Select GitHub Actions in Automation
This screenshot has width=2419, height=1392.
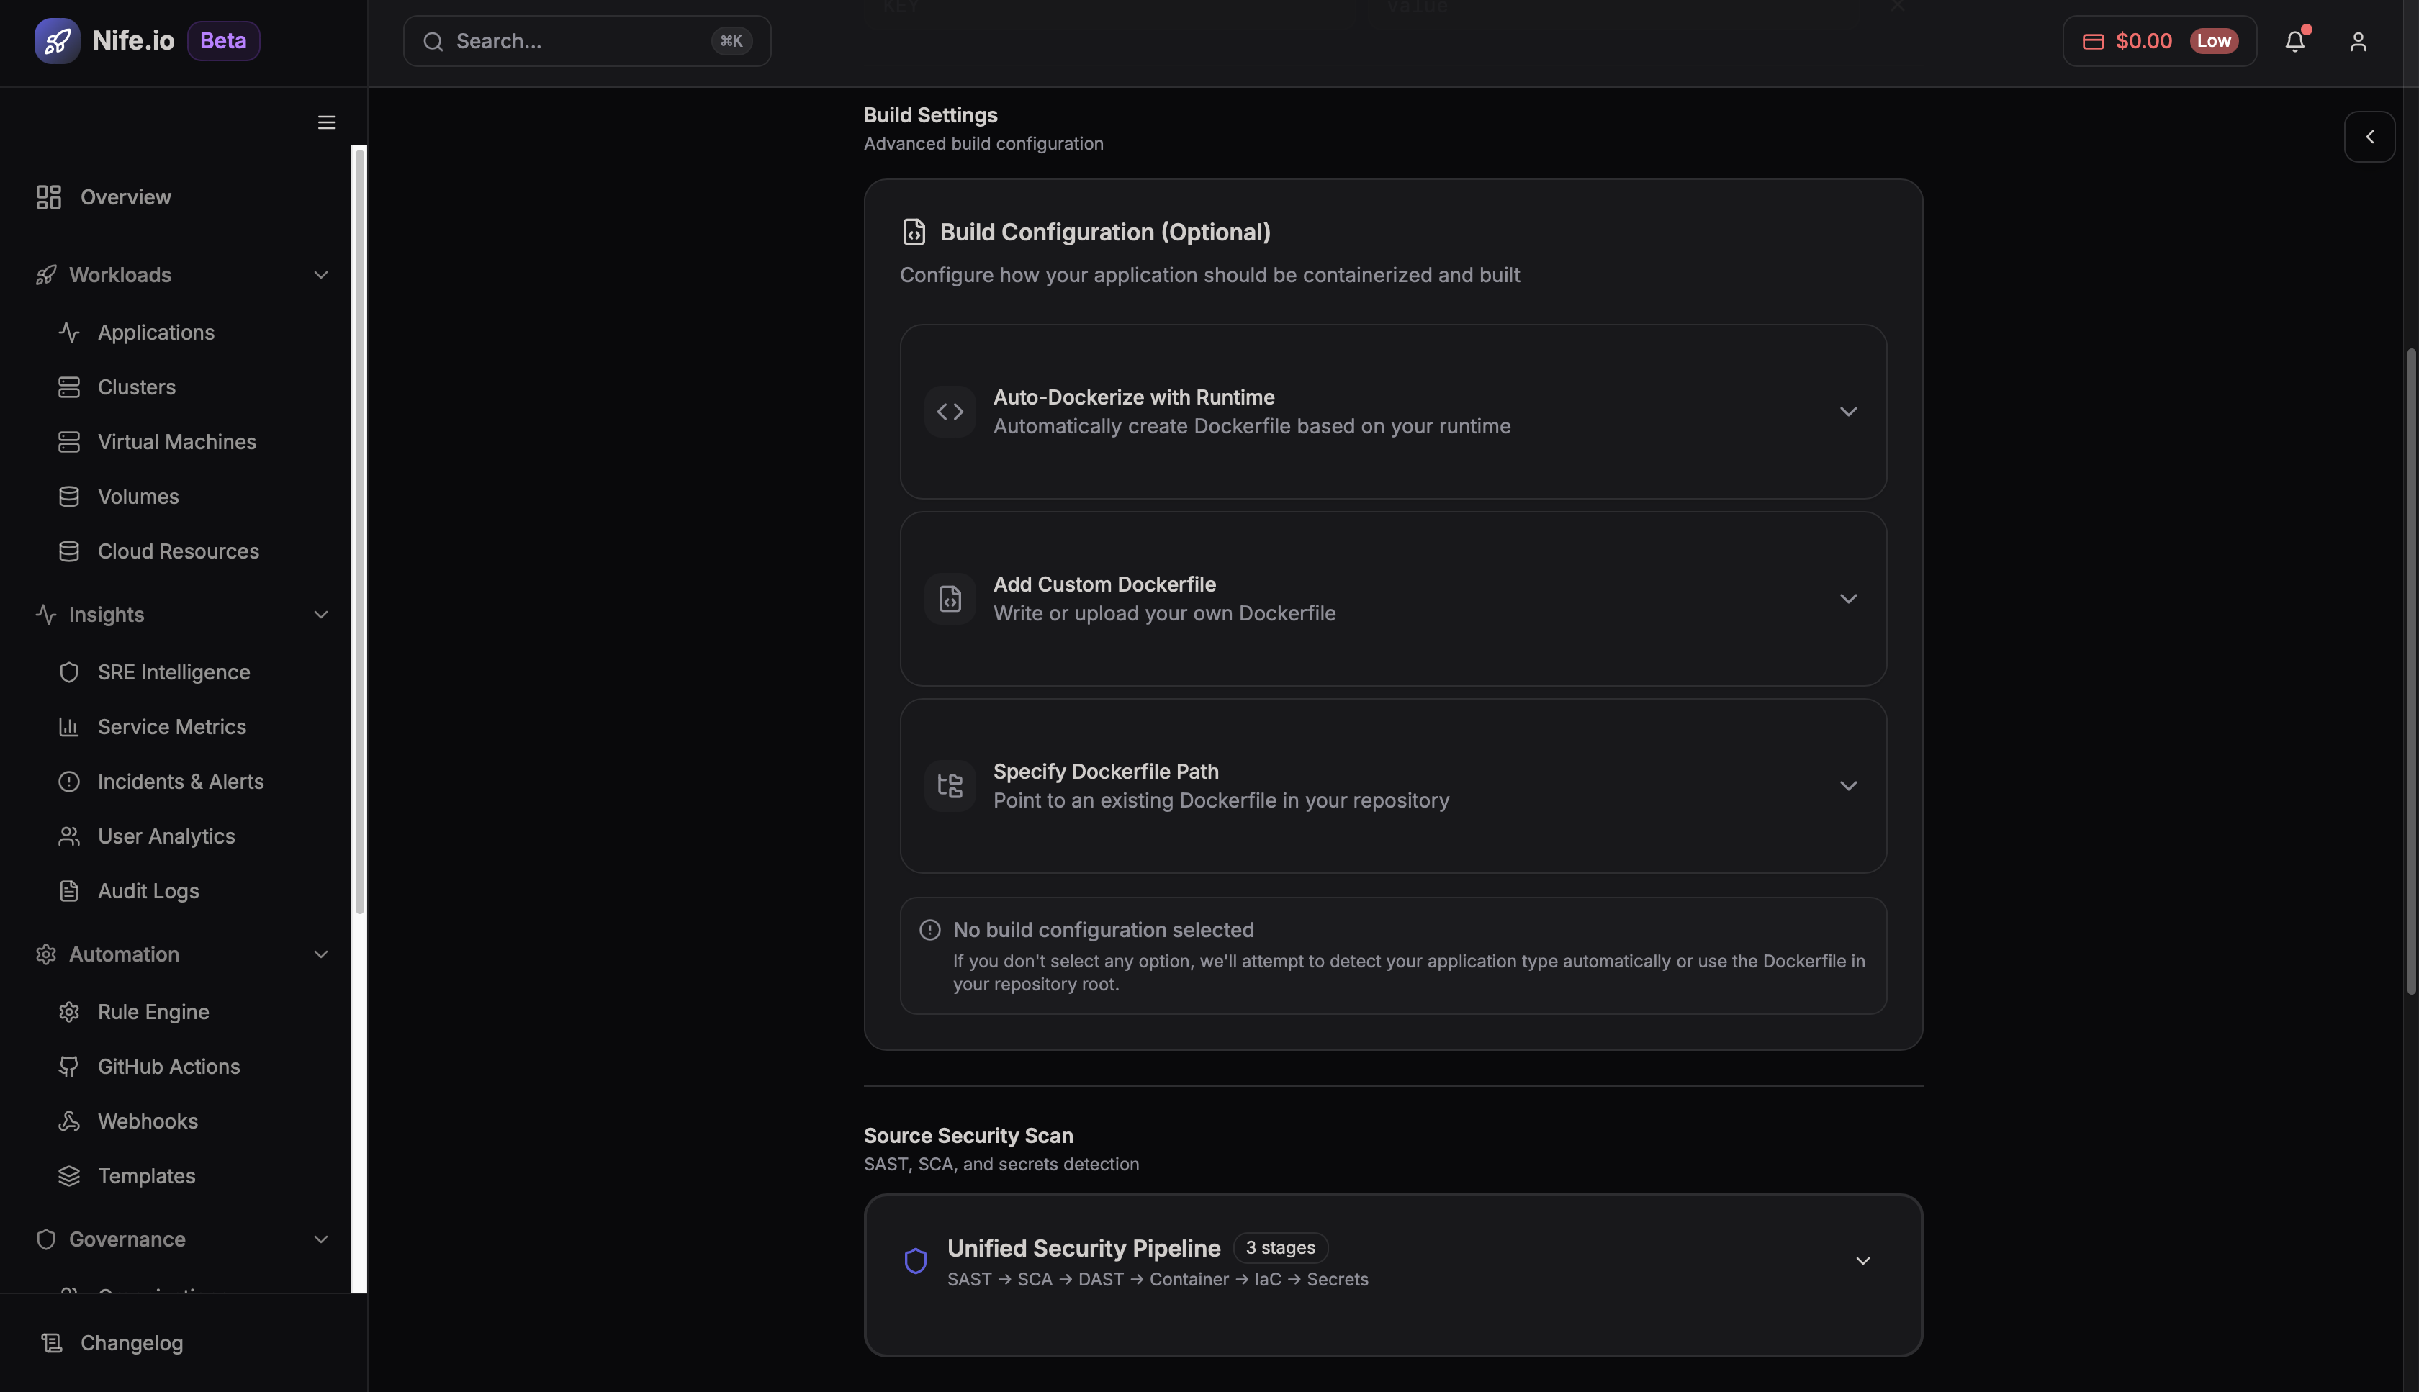(168, 1066)
